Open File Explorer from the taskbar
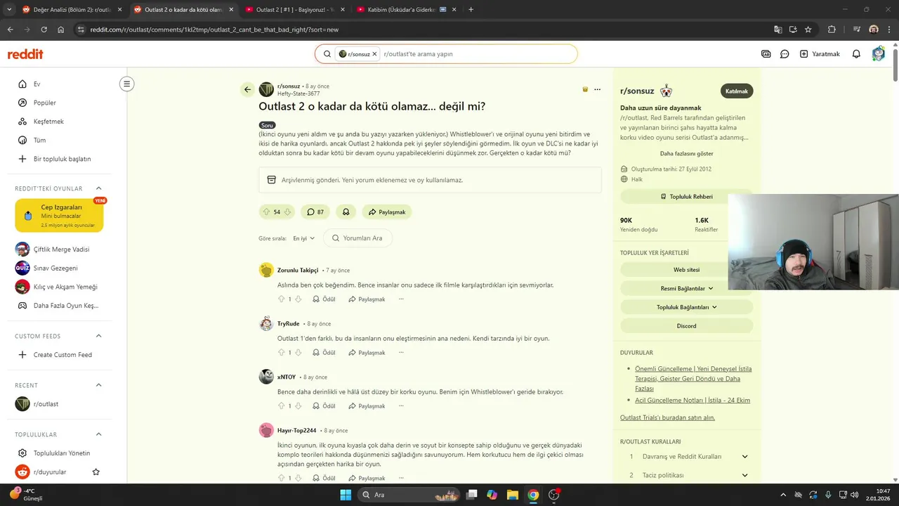This screenshot has height=506, width=899. click(512, 495)
